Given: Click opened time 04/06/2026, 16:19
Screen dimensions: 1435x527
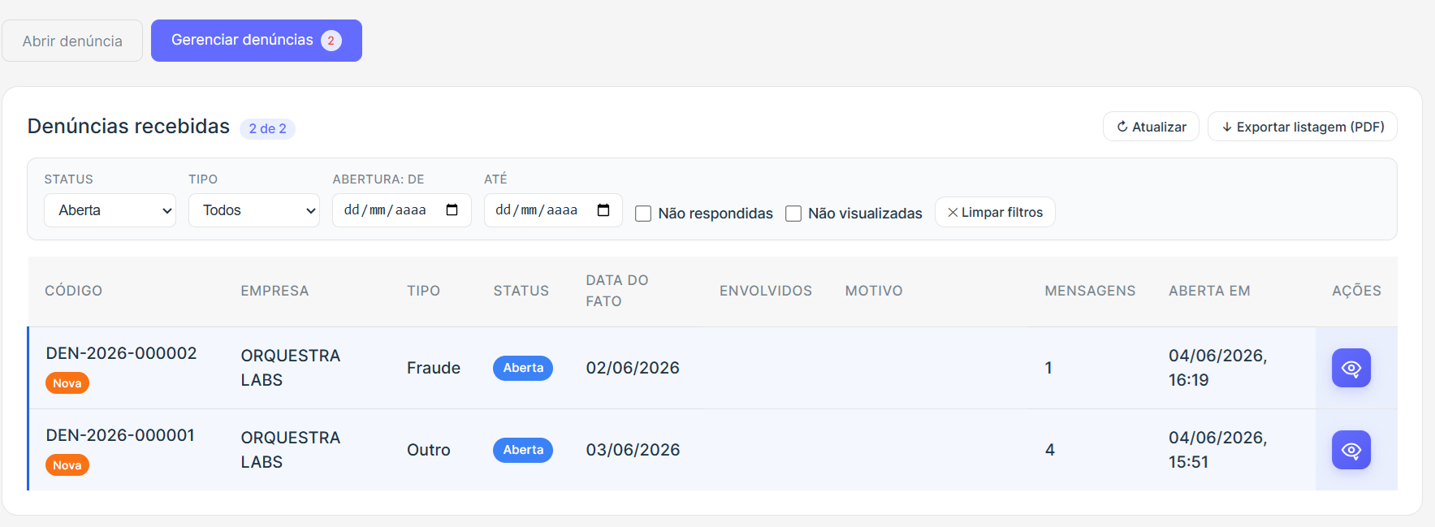Looking at the screenshot, I should click(1218, 368).
